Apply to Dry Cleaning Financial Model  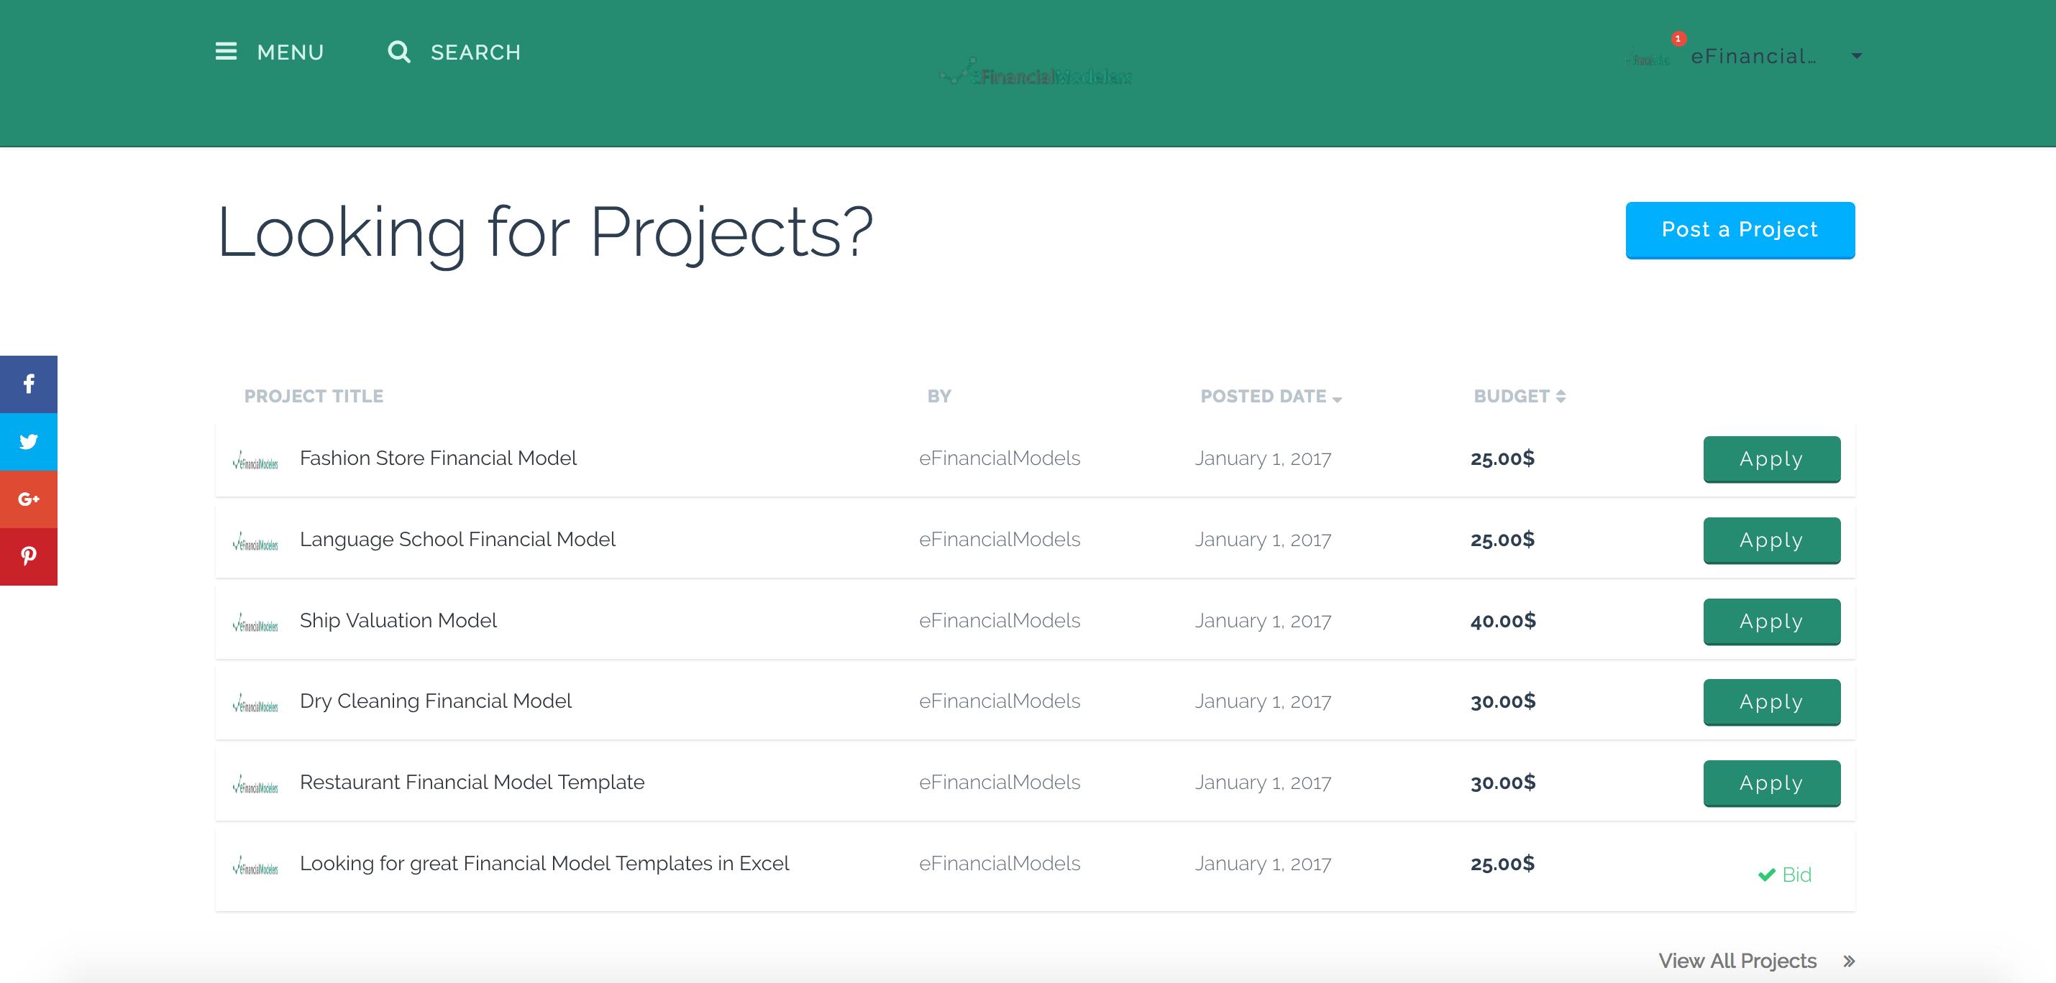[x=1772, y=702]
